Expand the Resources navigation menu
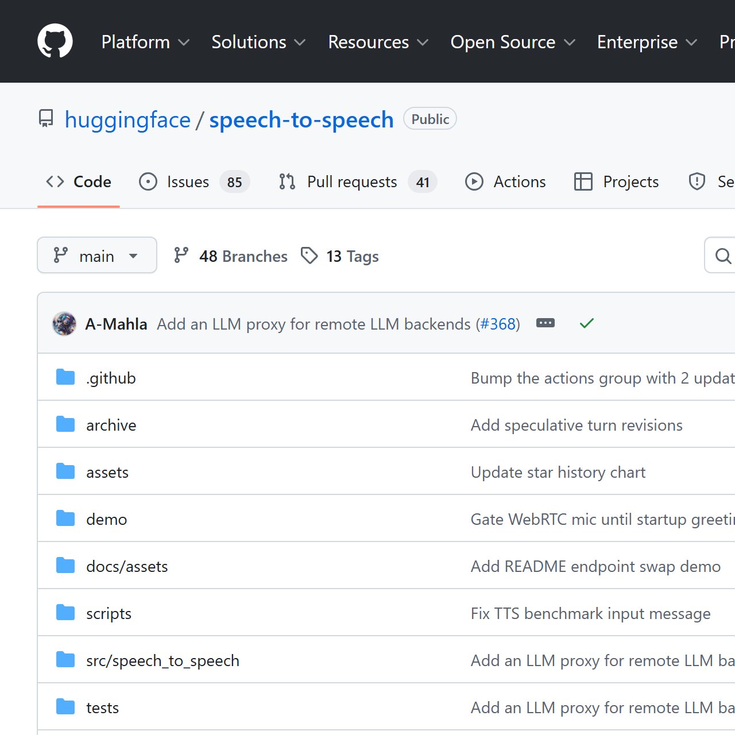The width and height of the screenshot is (735, 735). click(378, 42)
